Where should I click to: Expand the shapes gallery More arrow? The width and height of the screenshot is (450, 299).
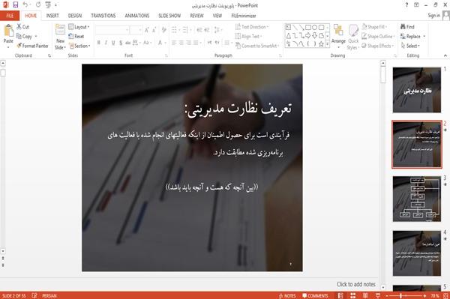click(327, 44)
